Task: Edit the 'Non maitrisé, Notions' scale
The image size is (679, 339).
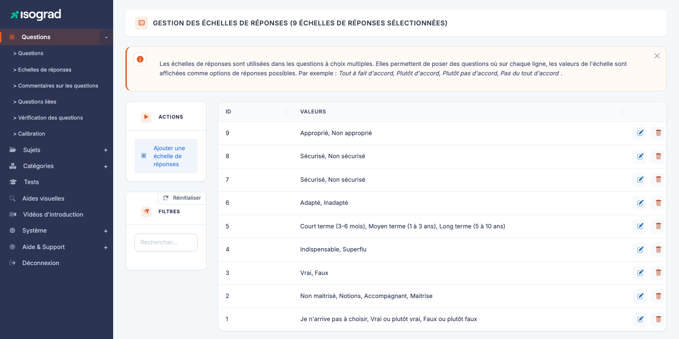Action: coord(640,296)
